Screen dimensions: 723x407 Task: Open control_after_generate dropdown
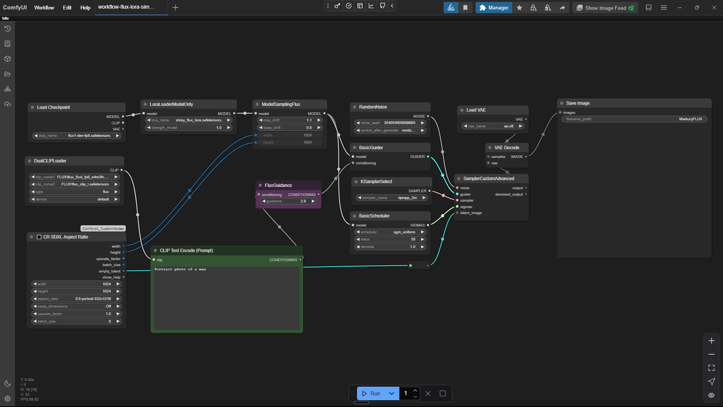click(390, 130)
